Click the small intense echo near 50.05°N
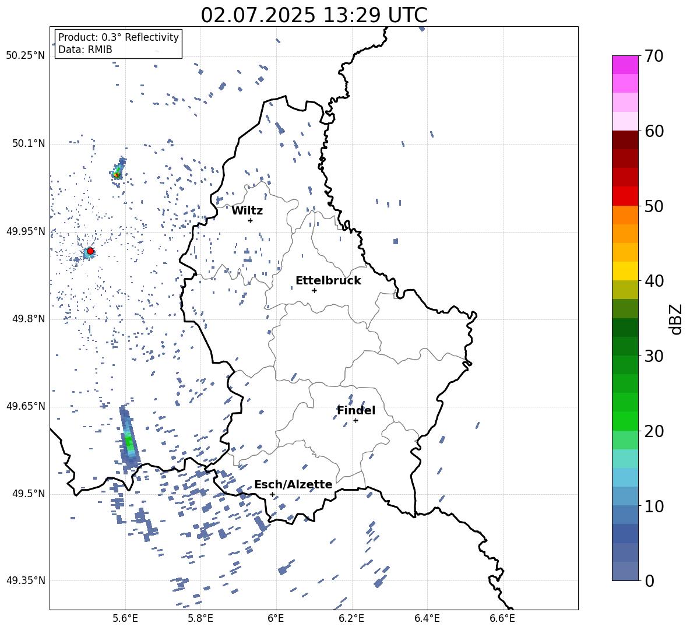 118,172
